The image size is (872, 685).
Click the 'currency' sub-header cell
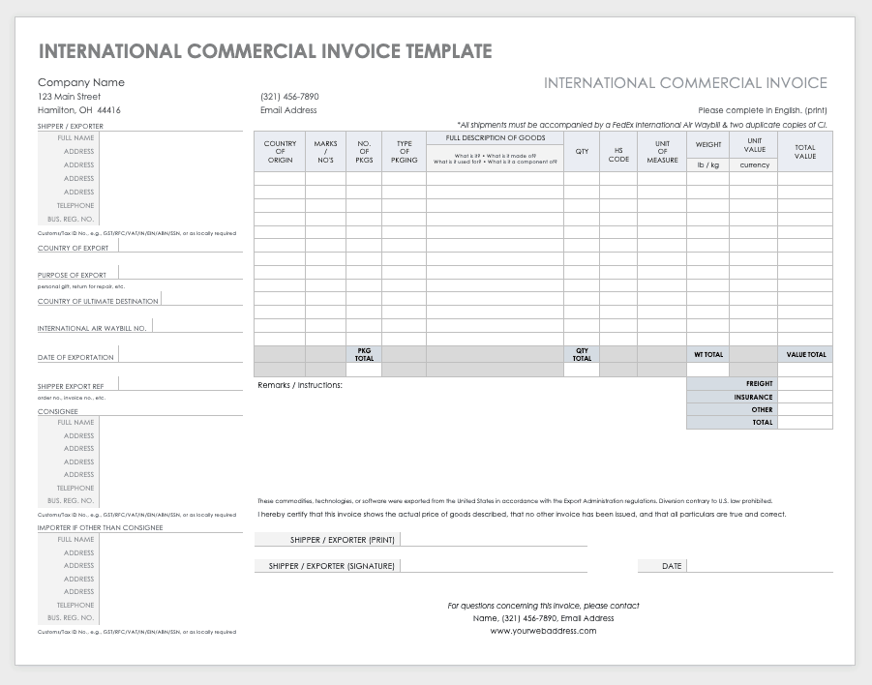point(754,165)
